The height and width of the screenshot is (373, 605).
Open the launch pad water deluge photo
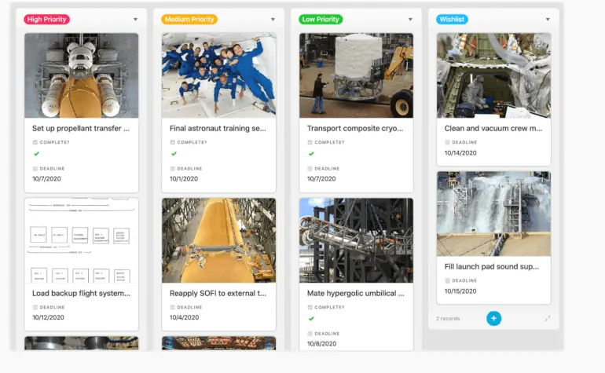[x=493, y=214]
